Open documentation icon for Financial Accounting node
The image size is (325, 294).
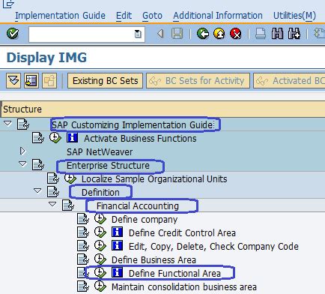68,205
